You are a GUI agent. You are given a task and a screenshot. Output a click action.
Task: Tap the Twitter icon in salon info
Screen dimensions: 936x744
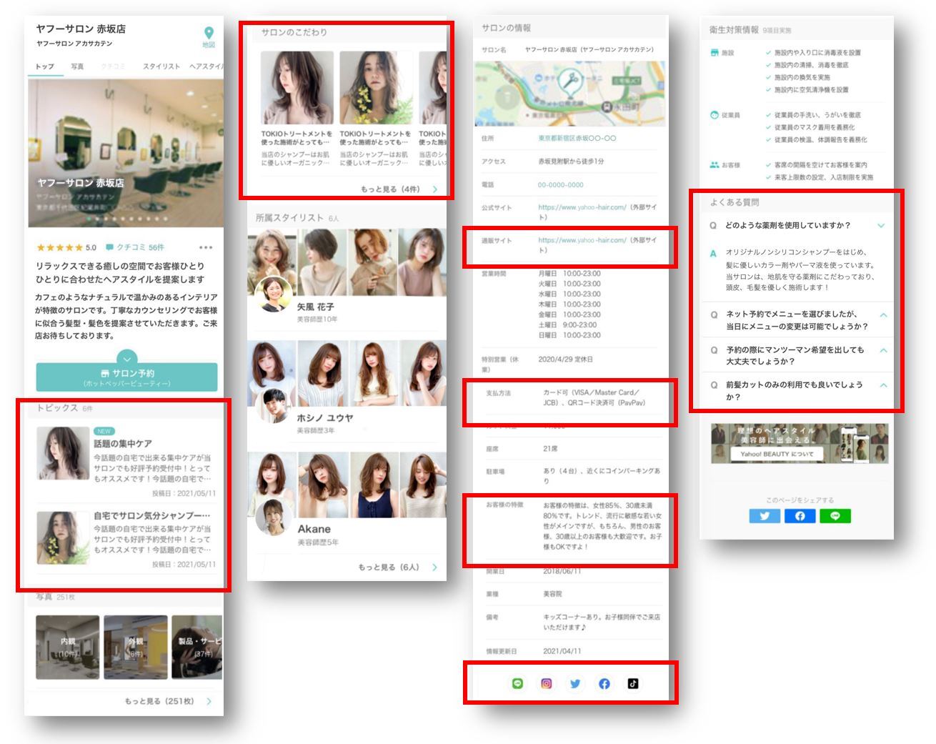[x=575, y=683]
